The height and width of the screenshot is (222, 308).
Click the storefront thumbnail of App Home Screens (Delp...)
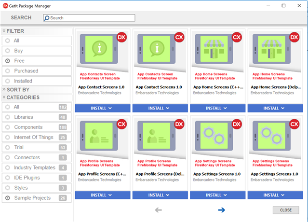272,49
